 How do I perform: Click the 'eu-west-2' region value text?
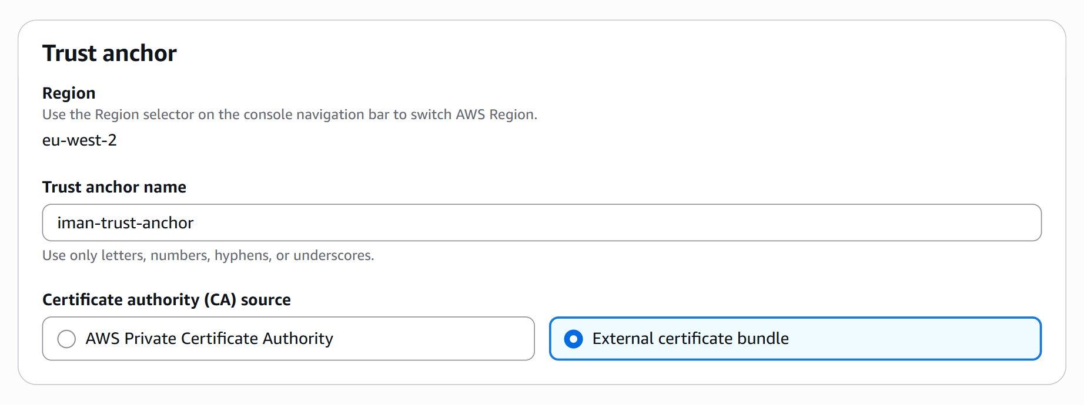point(79,140)
